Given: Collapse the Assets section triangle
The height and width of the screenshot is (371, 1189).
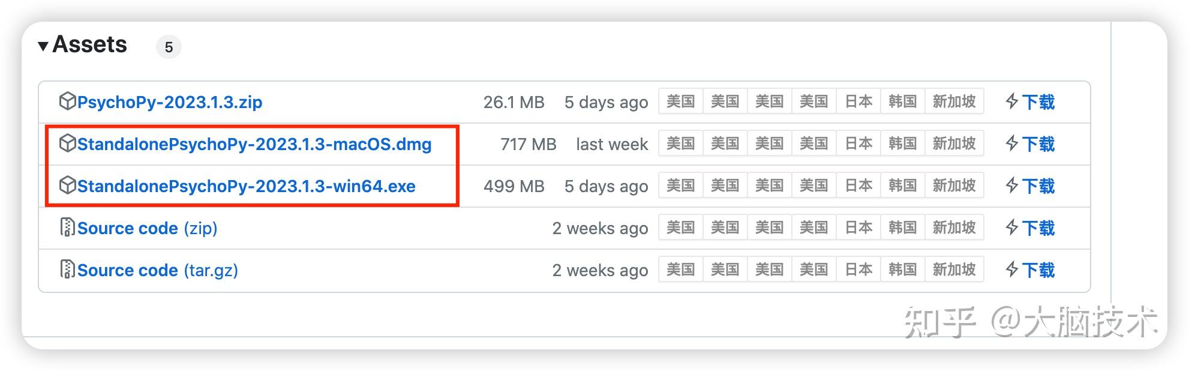Looking at the screenshot, I should click(x=43, y=46).
